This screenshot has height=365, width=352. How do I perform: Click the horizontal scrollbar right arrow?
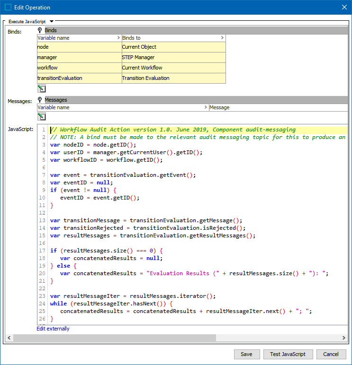[x=343, y=338]
